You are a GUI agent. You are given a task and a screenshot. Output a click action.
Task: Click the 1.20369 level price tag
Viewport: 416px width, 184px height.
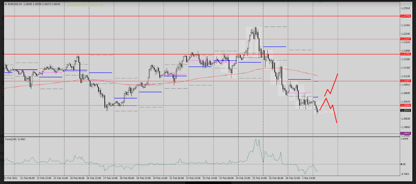pyautogui.click(x=405, y=106)
